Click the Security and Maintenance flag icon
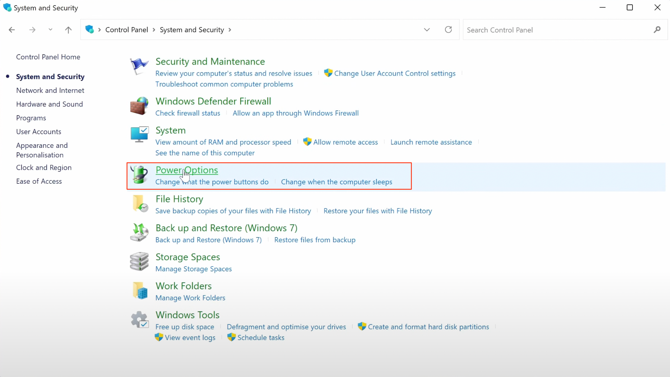This screenshot has height=377, width=670. tap(139, 66)
